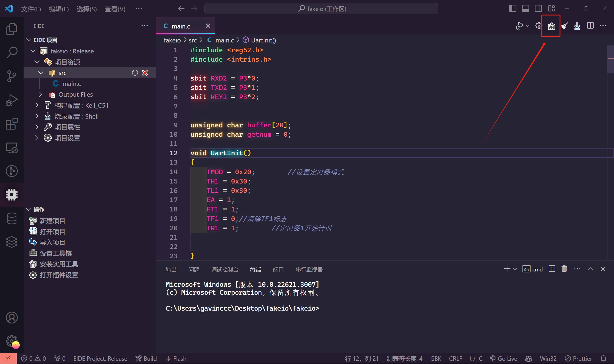Open Run and Debug view
The height and width of the screenshot is (364, 614).
(12, 100)
